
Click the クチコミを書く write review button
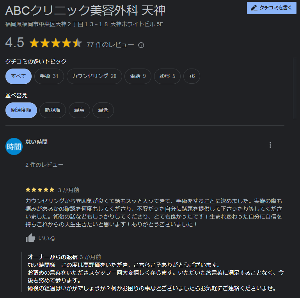coord(272,8)
